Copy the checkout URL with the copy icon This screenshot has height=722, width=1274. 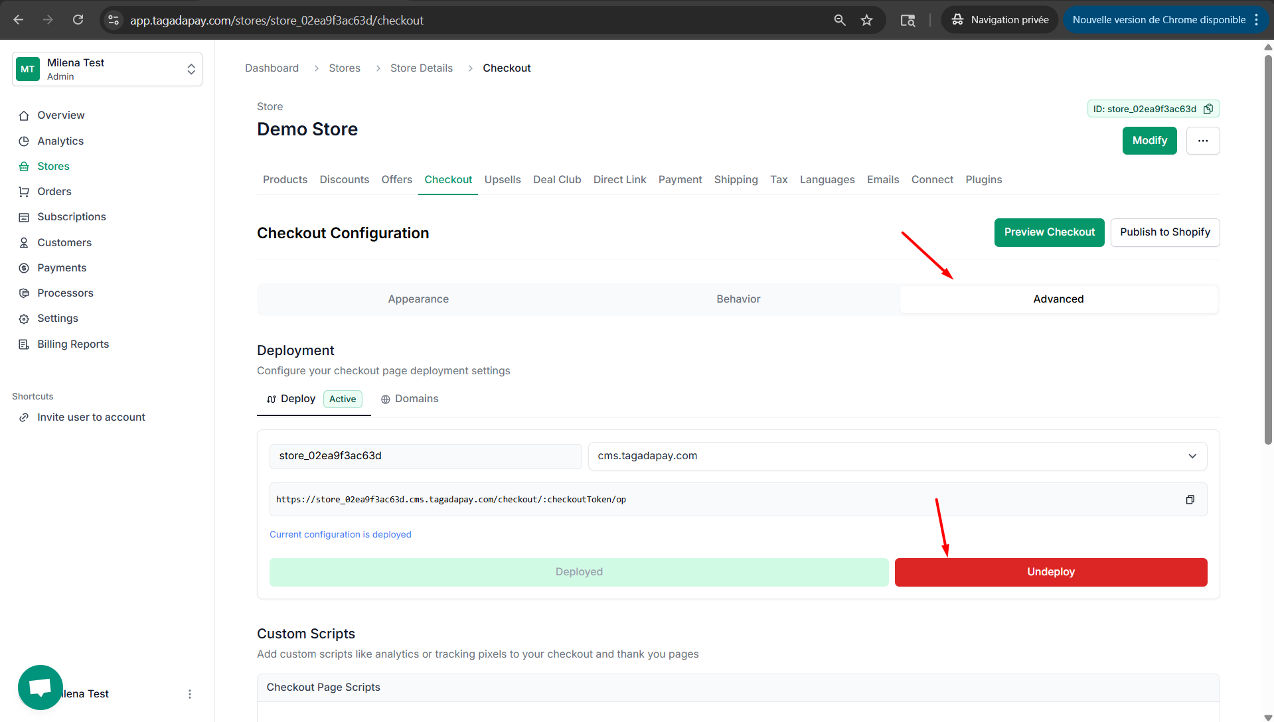click(1190, 500)
